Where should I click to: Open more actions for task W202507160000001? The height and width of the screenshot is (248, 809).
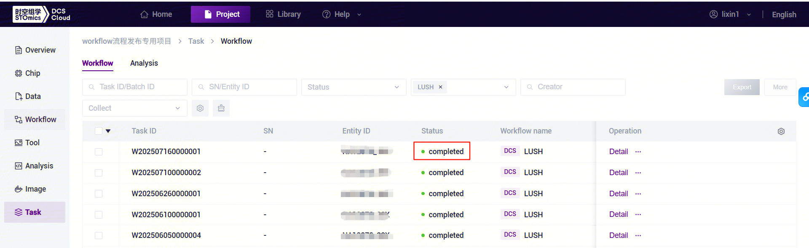[638, 152]
